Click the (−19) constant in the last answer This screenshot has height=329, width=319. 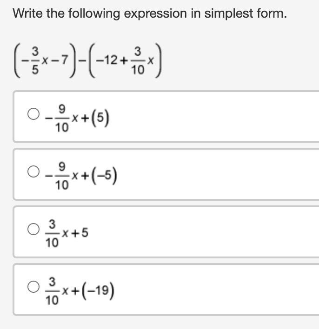[101, 291]
